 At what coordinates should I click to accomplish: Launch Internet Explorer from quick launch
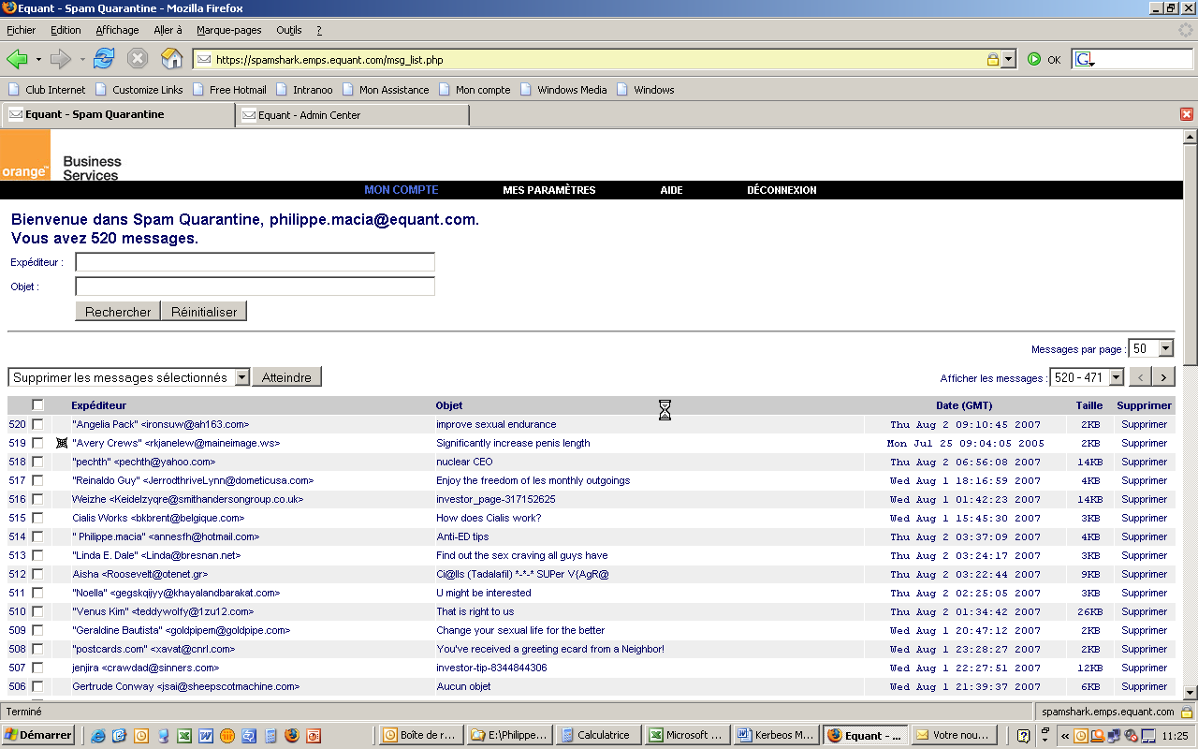click(98, 735)
